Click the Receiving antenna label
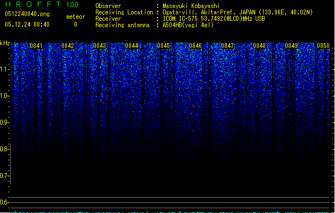335x213 pixels. [122, 25]
